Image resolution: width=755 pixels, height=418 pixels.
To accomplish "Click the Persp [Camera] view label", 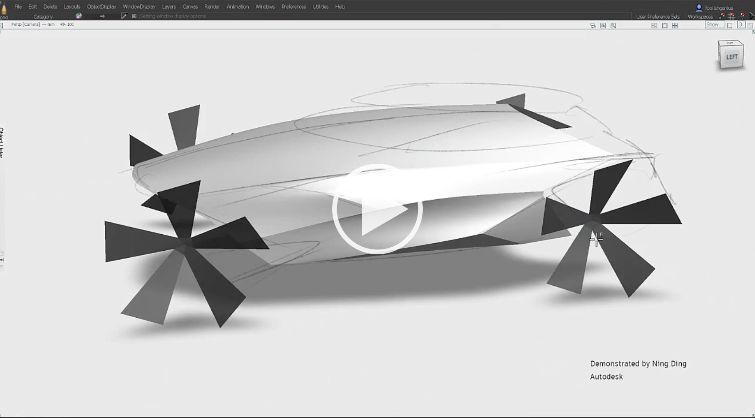I will 25,24.
